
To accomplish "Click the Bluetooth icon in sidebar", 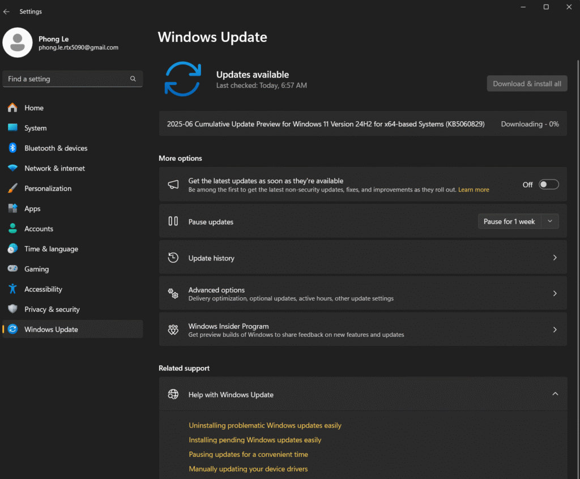I will coord(12,148).
